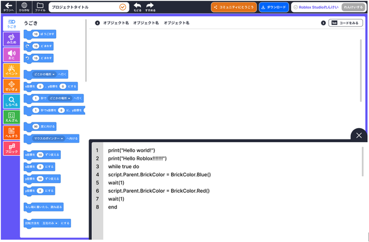Open the せいぎょ control category
This screenshot has width=369, height=242.
click(11, 86)
